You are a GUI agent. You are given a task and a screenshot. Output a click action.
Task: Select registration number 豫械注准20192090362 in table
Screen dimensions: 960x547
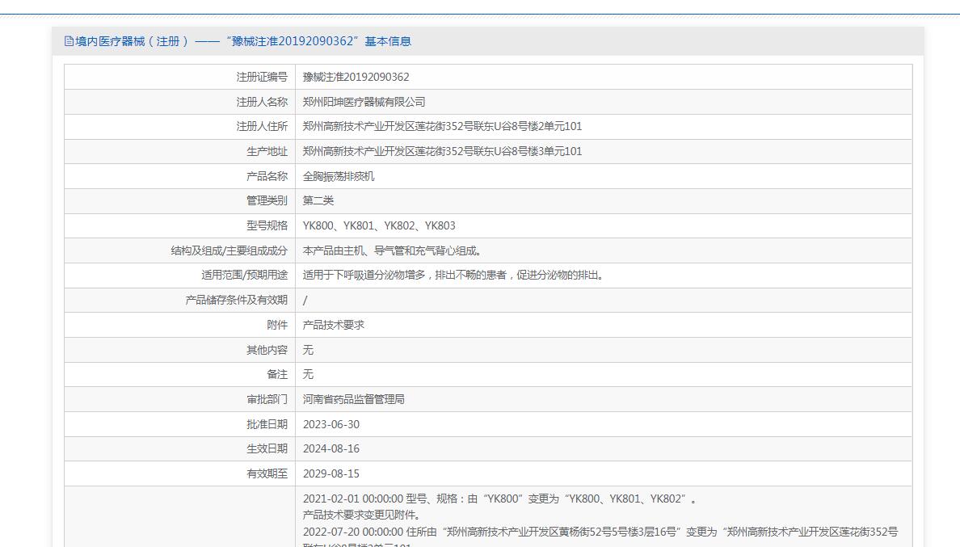coord(356,77)
